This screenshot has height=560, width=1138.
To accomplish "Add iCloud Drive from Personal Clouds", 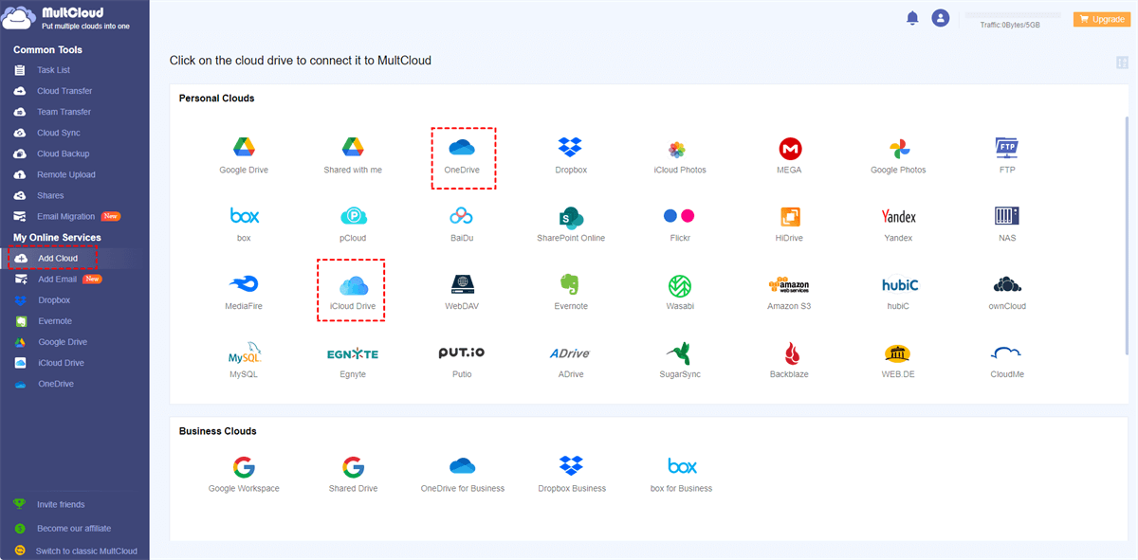I will coord(353,293).
